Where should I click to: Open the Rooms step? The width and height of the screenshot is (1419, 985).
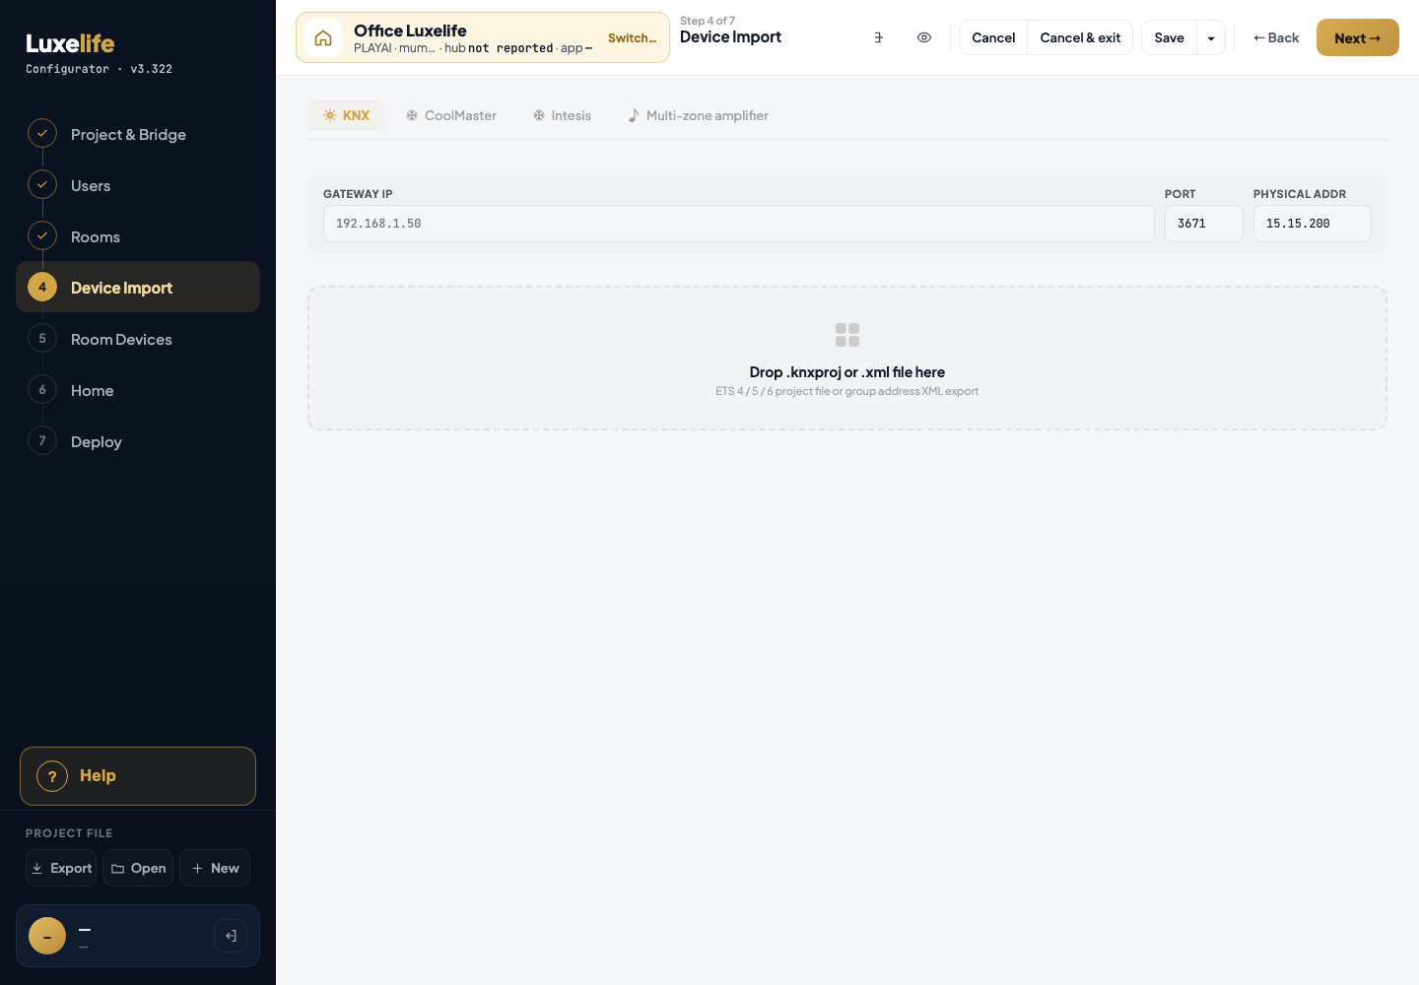[138, 236]
